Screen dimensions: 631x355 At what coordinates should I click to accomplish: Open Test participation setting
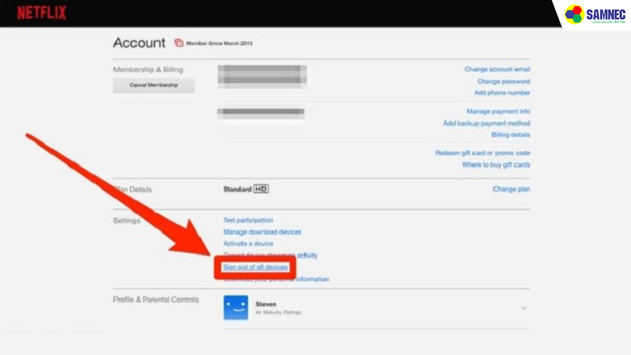248,220
